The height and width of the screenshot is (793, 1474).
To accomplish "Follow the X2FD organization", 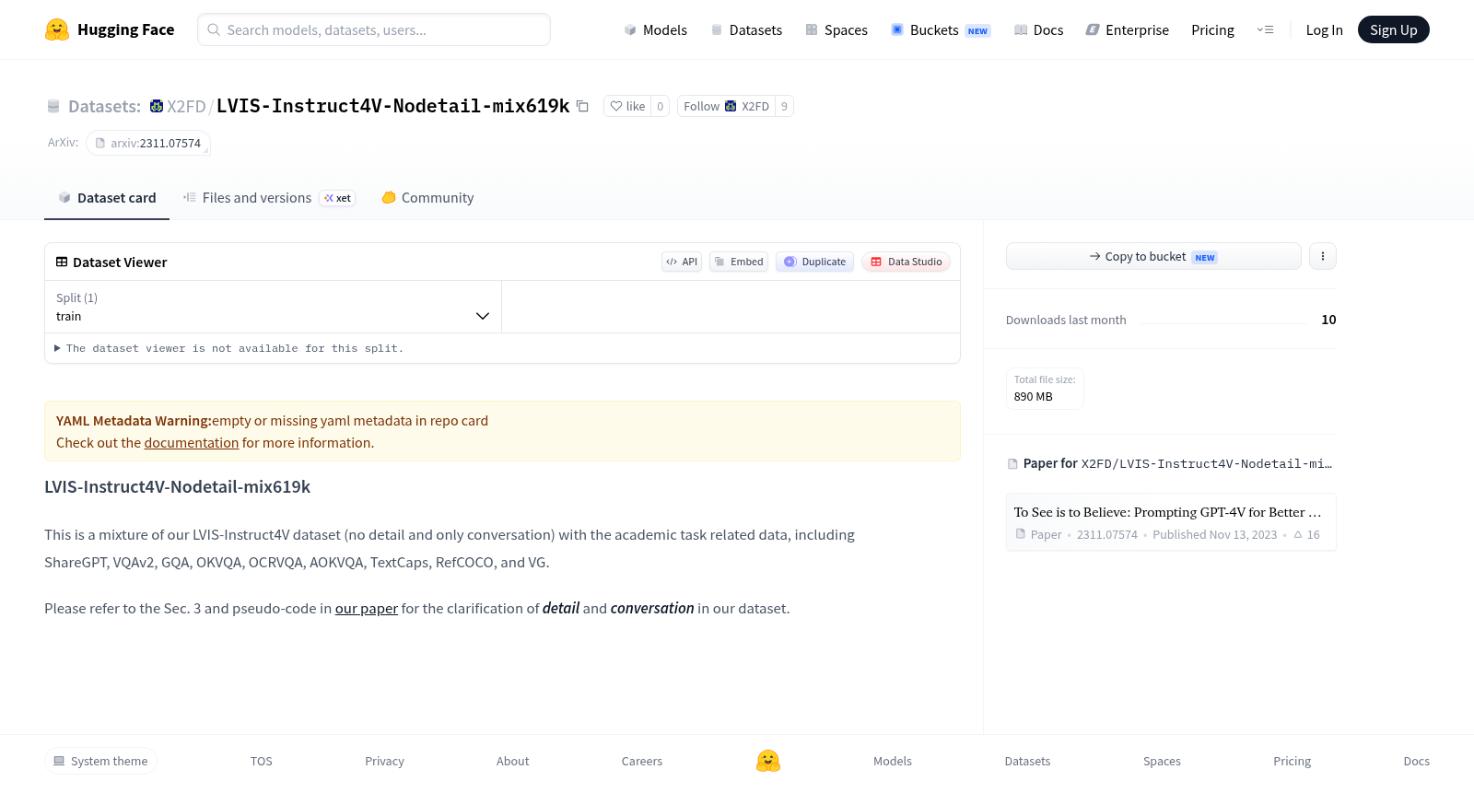I will pos(726,106).
